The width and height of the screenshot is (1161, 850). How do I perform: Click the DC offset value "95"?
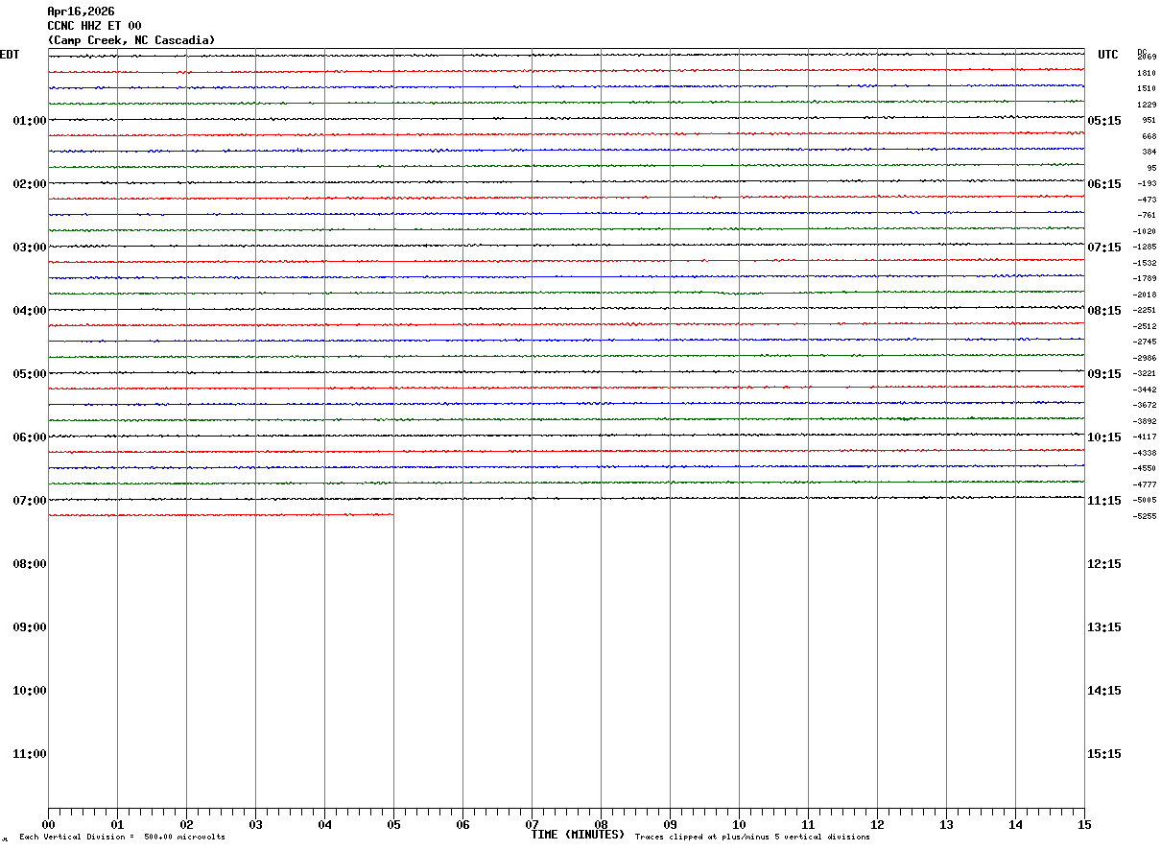(1151, 168)
